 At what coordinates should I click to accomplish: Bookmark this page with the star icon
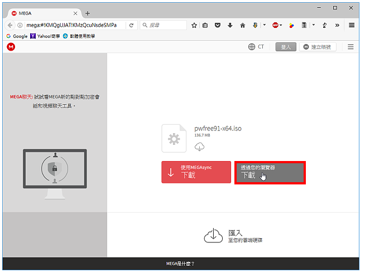194,25
